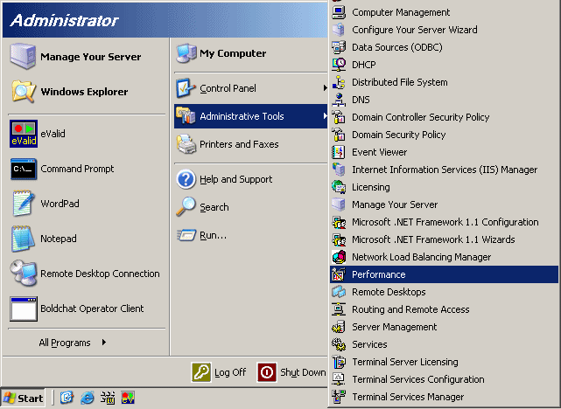Open Remote Desktops entry

coord(444,292)
